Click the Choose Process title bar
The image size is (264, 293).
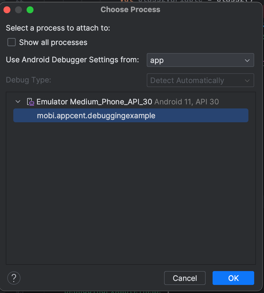(x=130, y=10)
